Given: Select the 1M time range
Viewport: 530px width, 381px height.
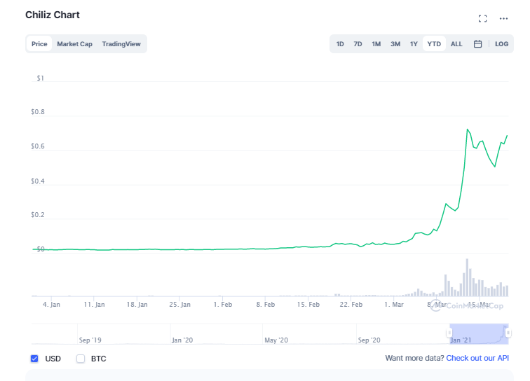Looking at the screenshot, I should point(376,44).
